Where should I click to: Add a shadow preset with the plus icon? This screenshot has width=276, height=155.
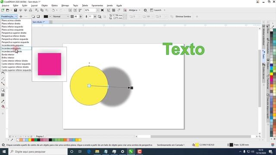coord(21,16)
